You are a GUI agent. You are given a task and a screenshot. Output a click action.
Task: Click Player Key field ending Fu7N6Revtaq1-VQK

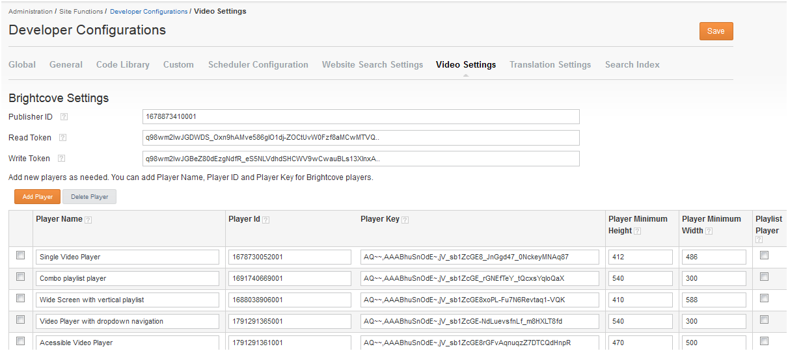[480, 300]
